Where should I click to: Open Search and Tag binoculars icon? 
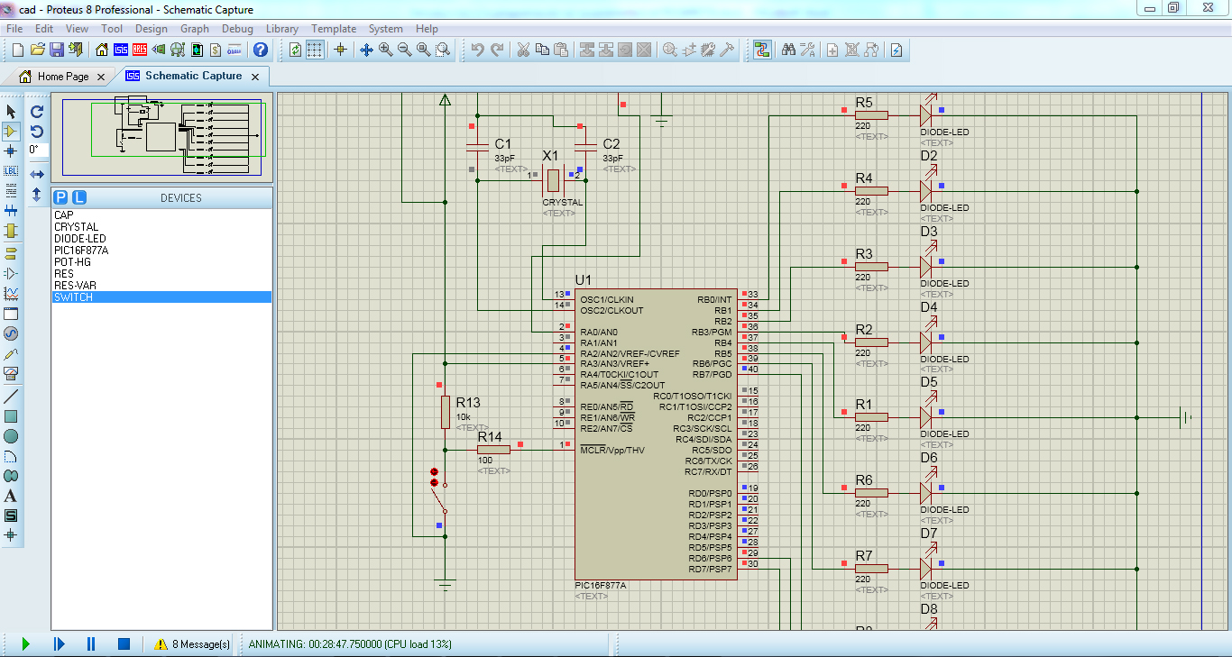click(x=788, y=50)
